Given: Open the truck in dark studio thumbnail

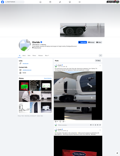Looking at the screenshot, I should coord(46,108).
